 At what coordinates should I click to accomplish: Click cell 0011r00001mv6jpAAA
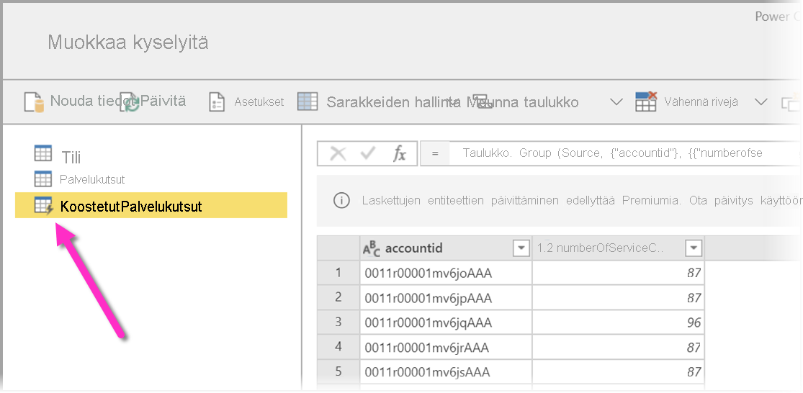(x=446, y=297)
